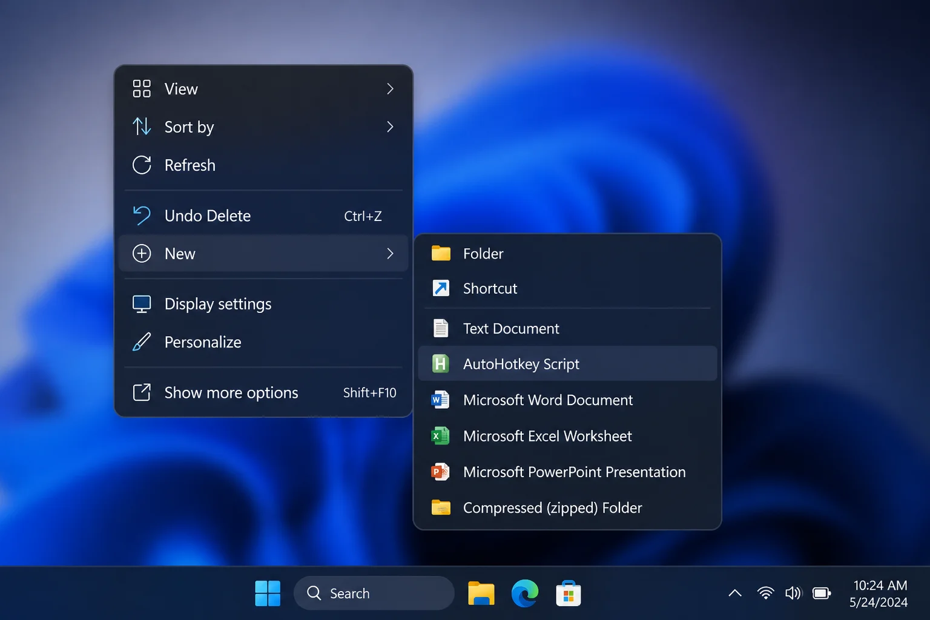Expand the View submenu chevron
Image resolution: width=930 pixels, height=620 pixels.
[390, 88]
